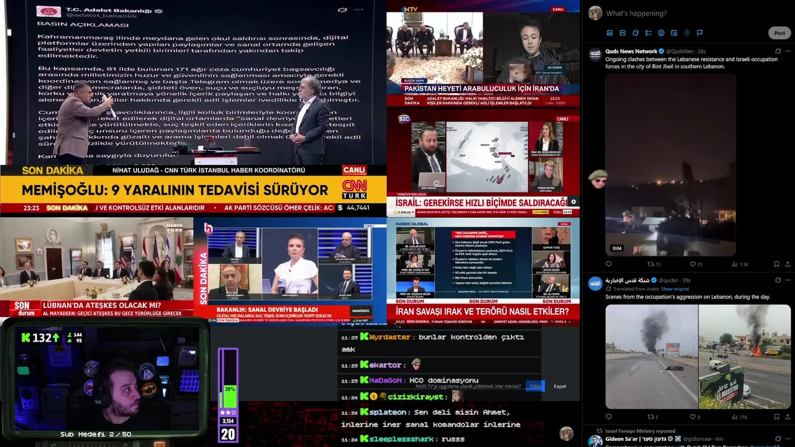The width and height of the screenshot is (795, 447).
Task: Click chat username ekartor
Action: coord(385,365)
